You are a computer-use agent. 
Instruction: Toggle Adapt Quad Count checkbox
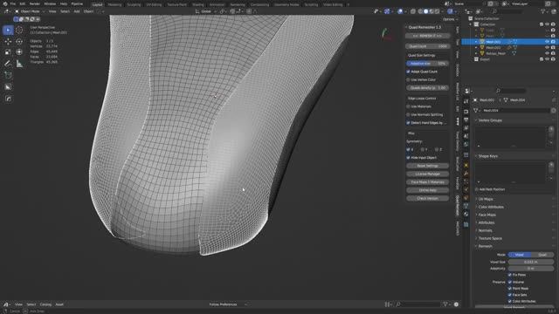point(408,72)
